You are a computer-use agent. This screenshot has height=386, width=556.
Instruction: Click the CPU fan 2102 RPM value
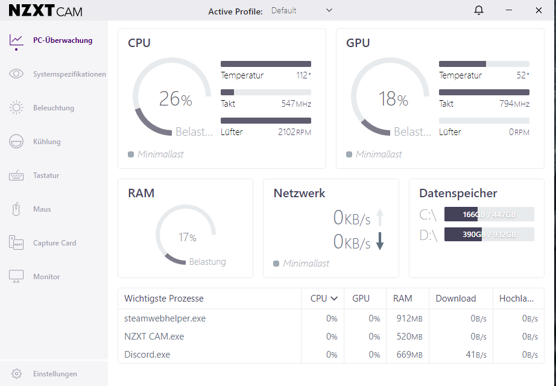(294, 132)
